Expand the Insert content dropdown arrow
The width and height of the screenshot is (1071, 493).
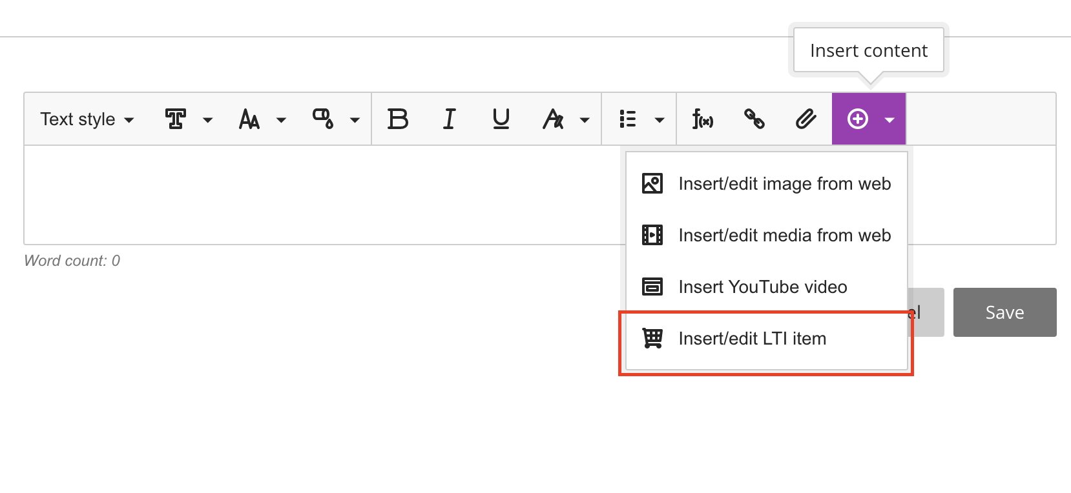point(889,120)
